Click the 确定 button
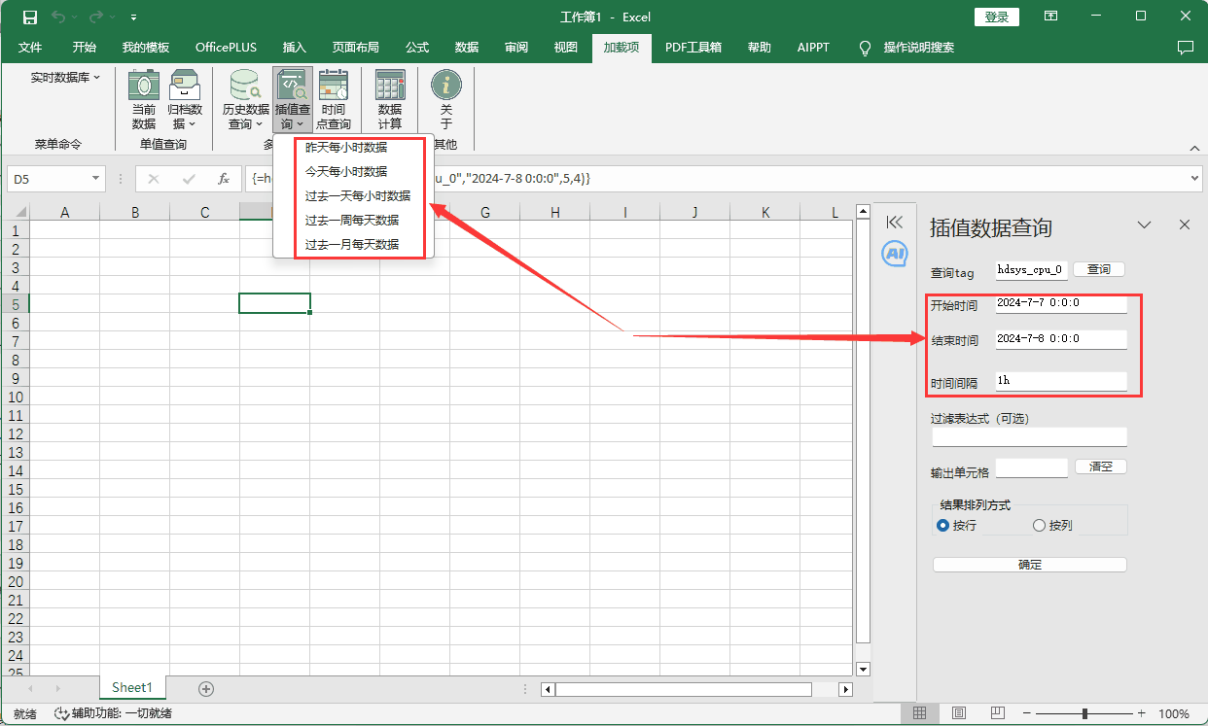Image resolution: width=1208 pixels, height=726 pixels. click(1029, 565)
